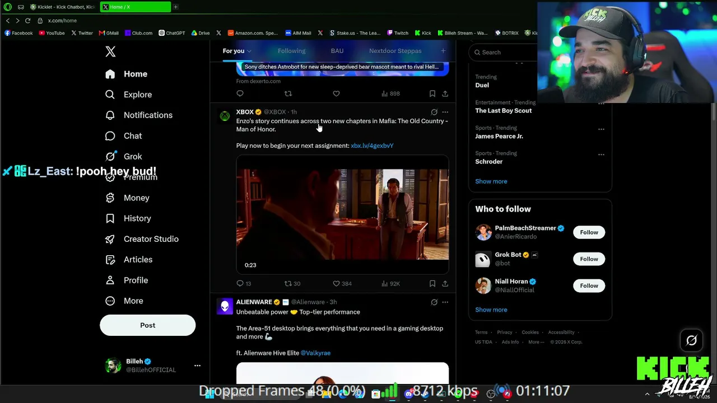Follow Niall Horan
Viewport: 717px width, 403px height.
pos(589,286)
